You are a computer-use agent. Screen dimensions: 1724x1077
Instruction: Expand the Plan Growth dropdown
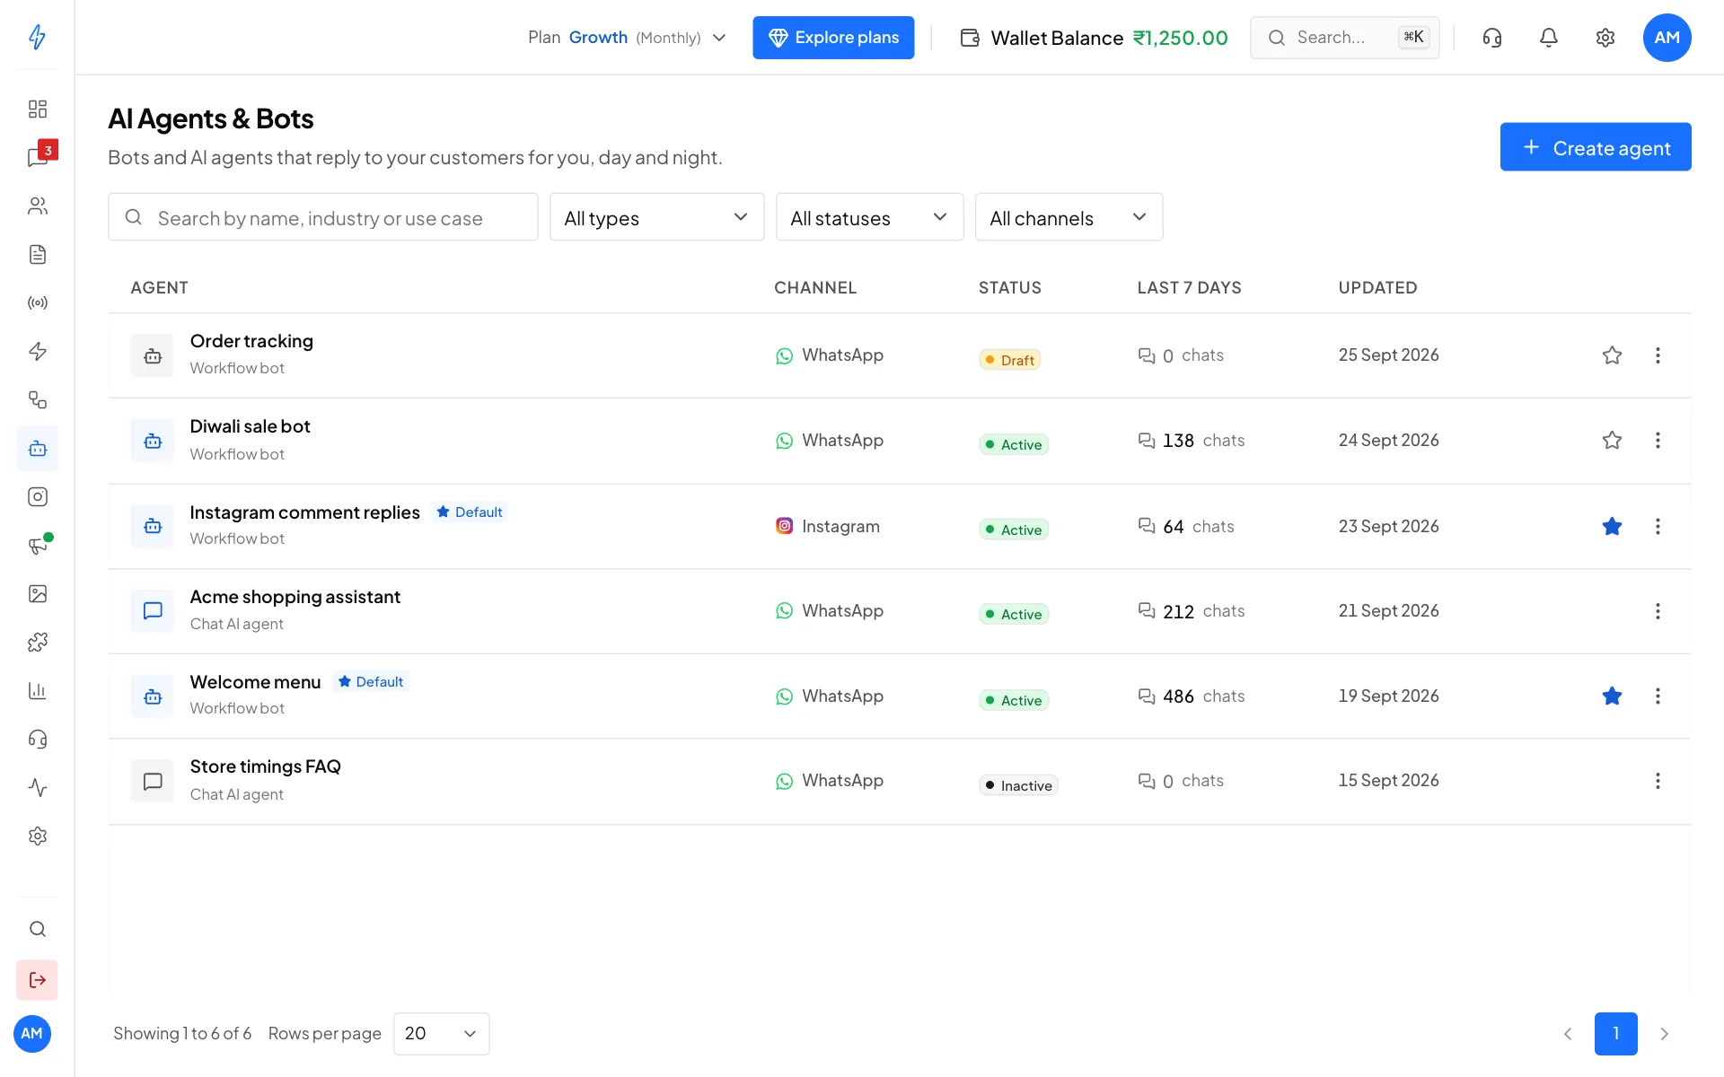[627, 38]
